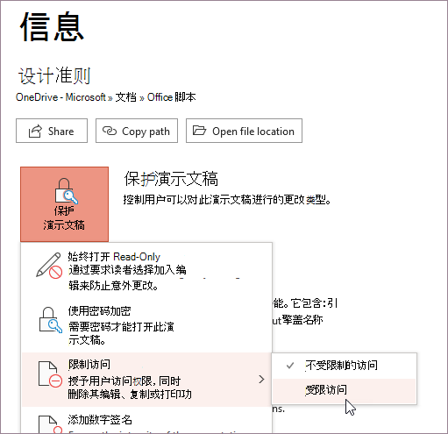This screenshot has width=448, height=434.
Task: Open file location button
Action: [244, 131]
